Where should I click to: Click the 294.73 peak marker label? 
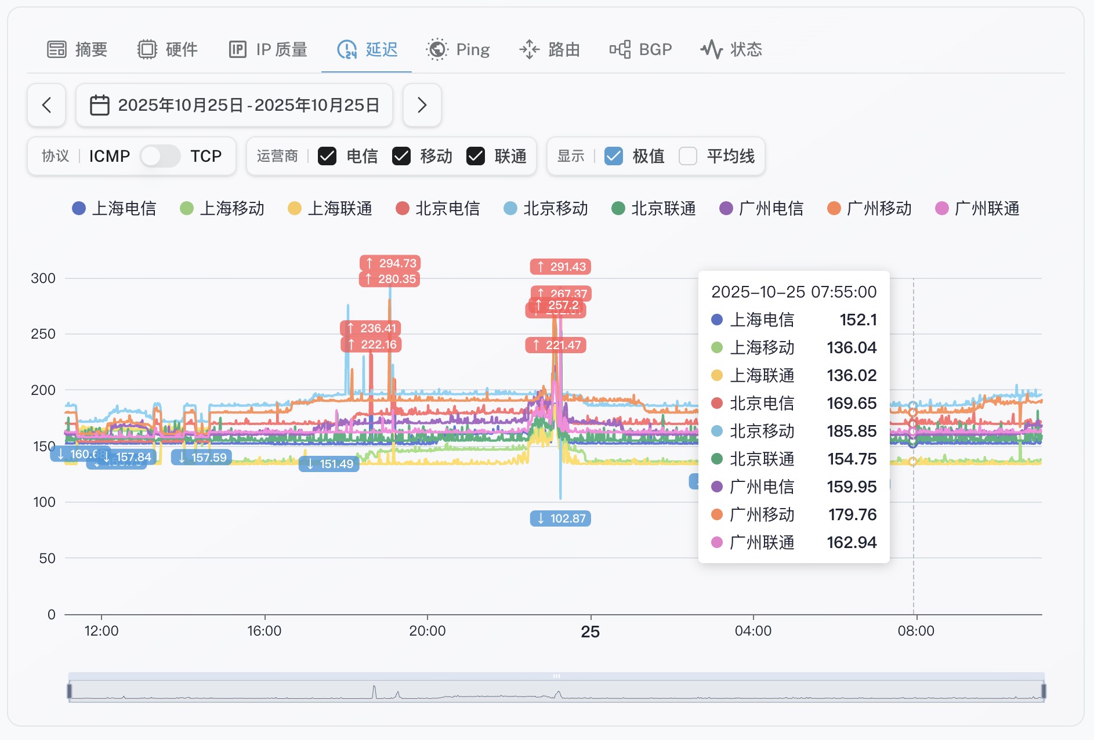[x=390, y=263]
